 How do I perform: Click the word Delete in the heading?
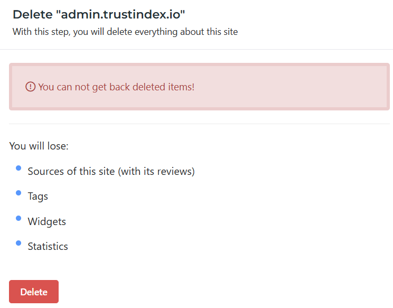[32, 14]
